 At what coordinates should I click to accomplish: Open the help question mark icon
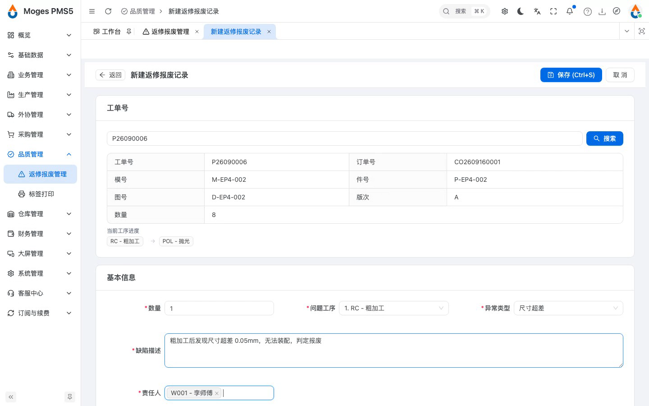click(x=588, y=12)
